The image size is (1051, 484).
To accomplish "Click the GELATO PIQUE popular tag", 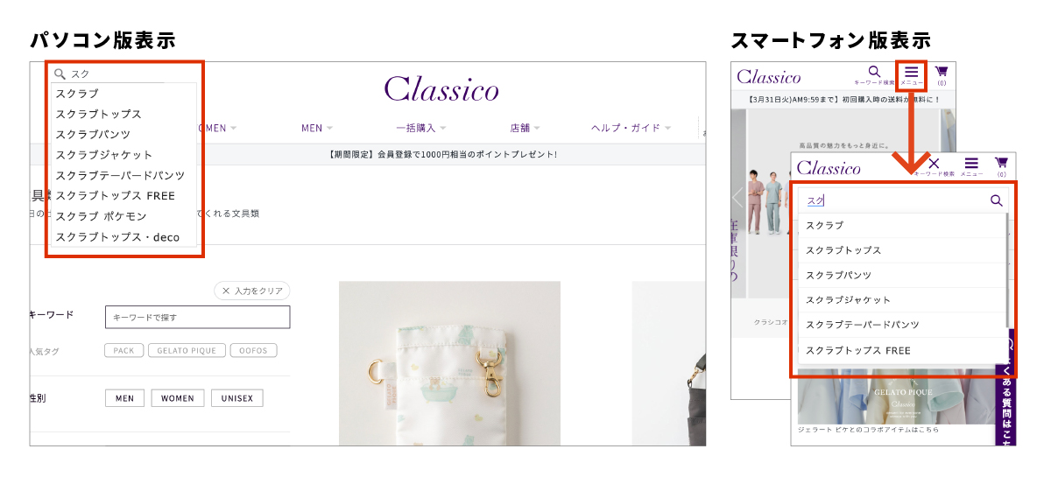I will (x=186, y=350).
